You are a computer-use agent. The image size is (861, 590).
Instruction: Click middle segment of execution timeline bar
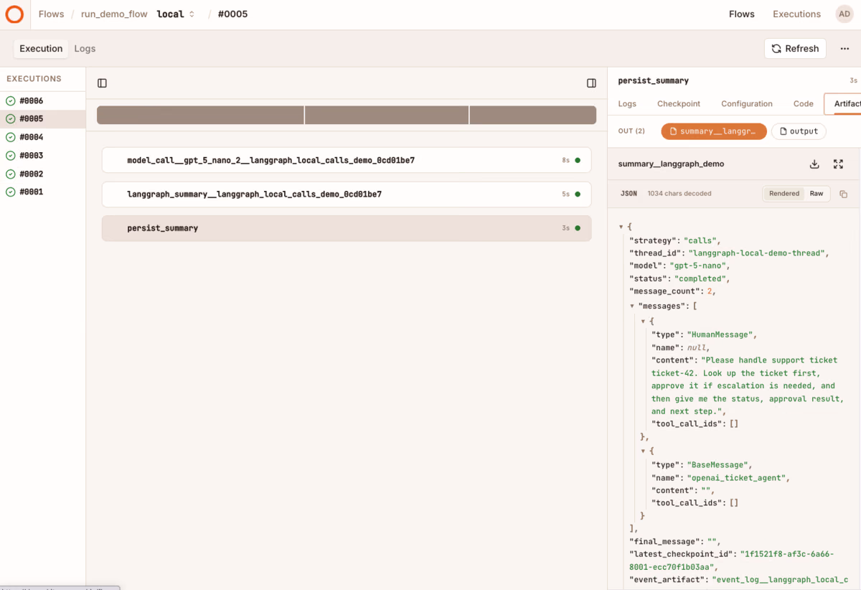coord(387,115)
